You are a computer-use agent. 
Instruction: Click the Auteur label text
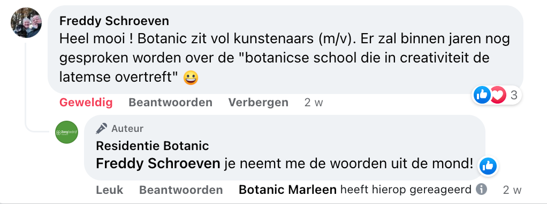pyautogui.click(x=127, y=129)
